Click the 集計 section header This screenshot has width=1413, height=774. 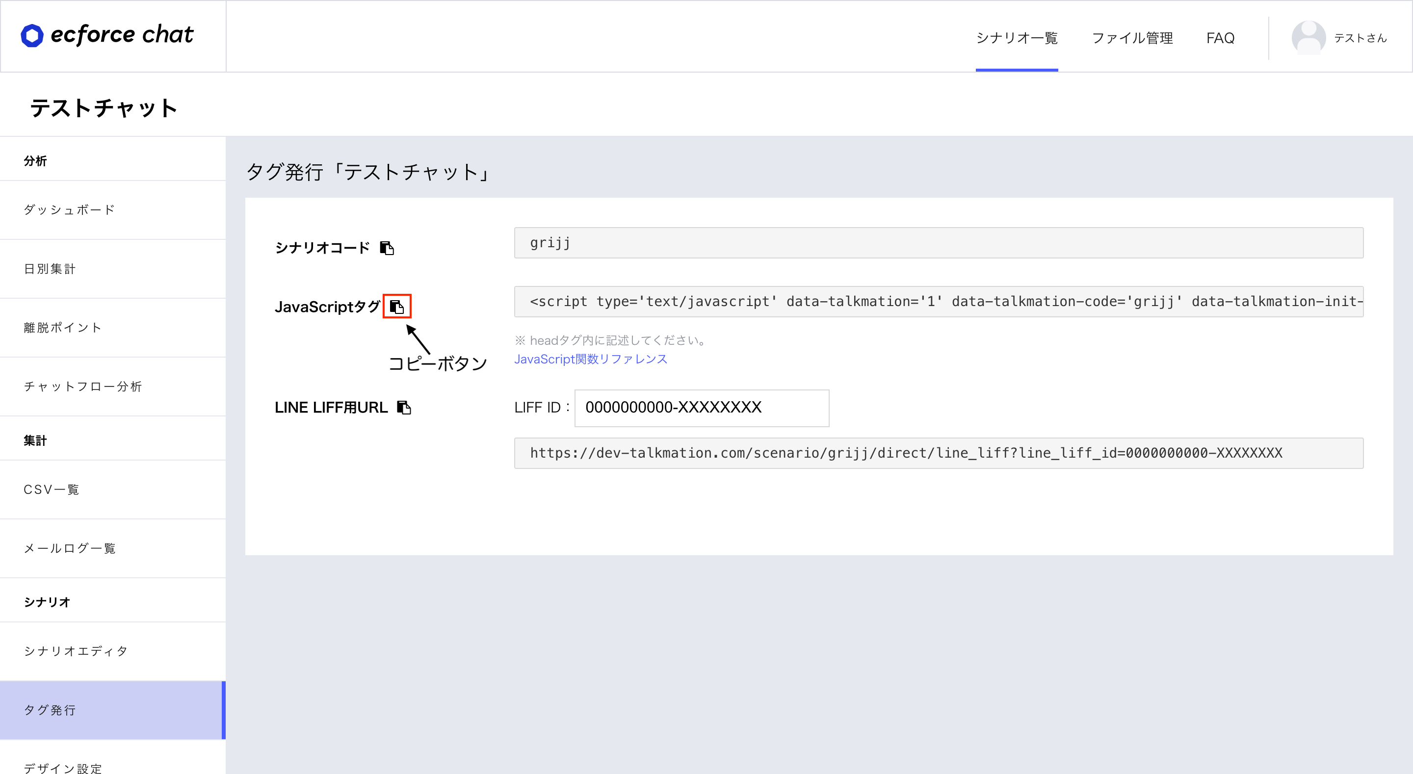click(35, 440)
